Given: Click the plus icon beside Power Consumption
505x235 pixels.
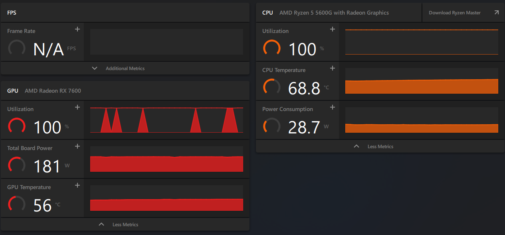Looking at the screenshot, I should 332,107.
